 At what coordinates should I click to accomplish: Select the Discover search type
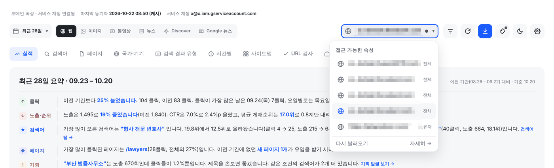coord(177,31)
